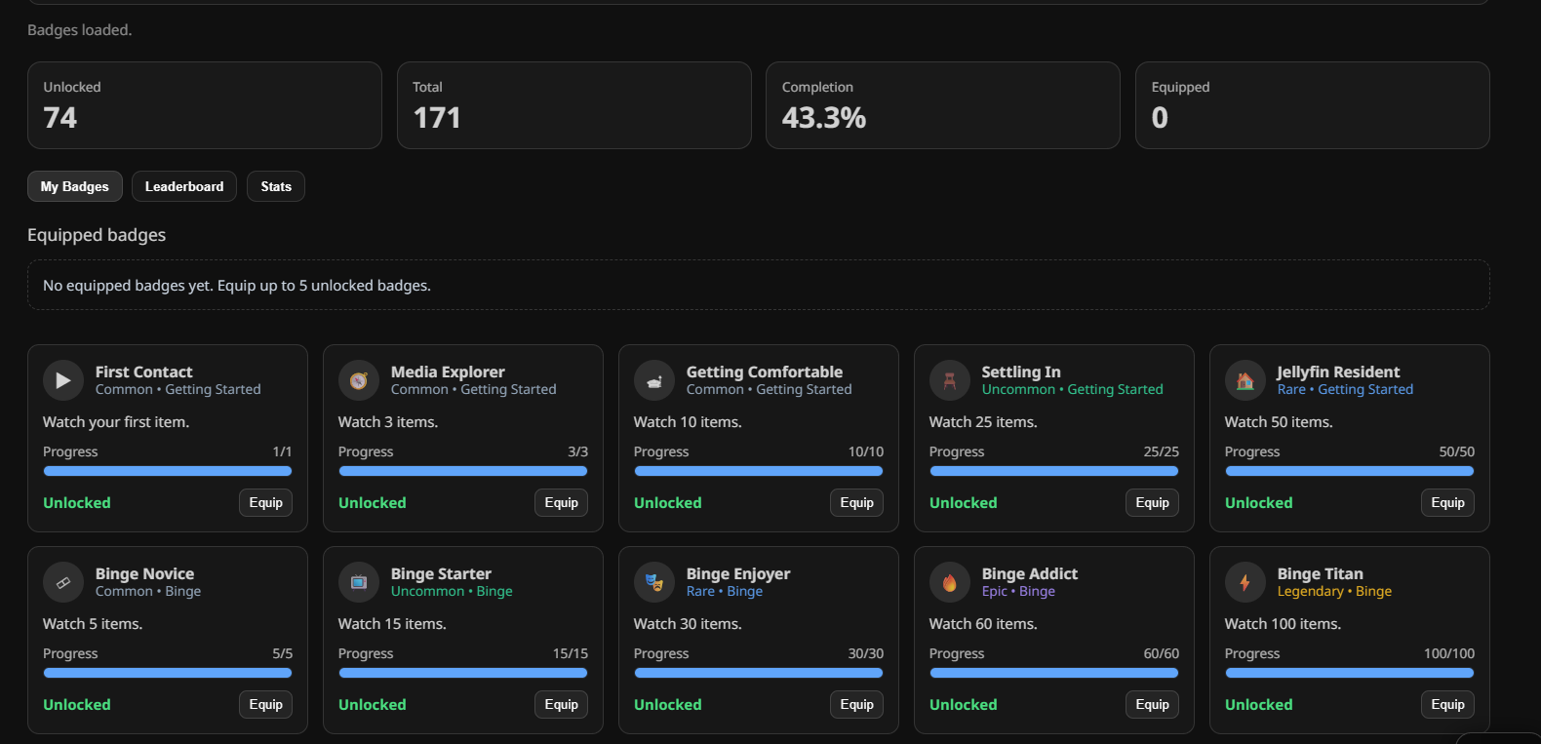Open the Leaderboard tab
This screenshot has width=1541, height=744.
point(184,186)
